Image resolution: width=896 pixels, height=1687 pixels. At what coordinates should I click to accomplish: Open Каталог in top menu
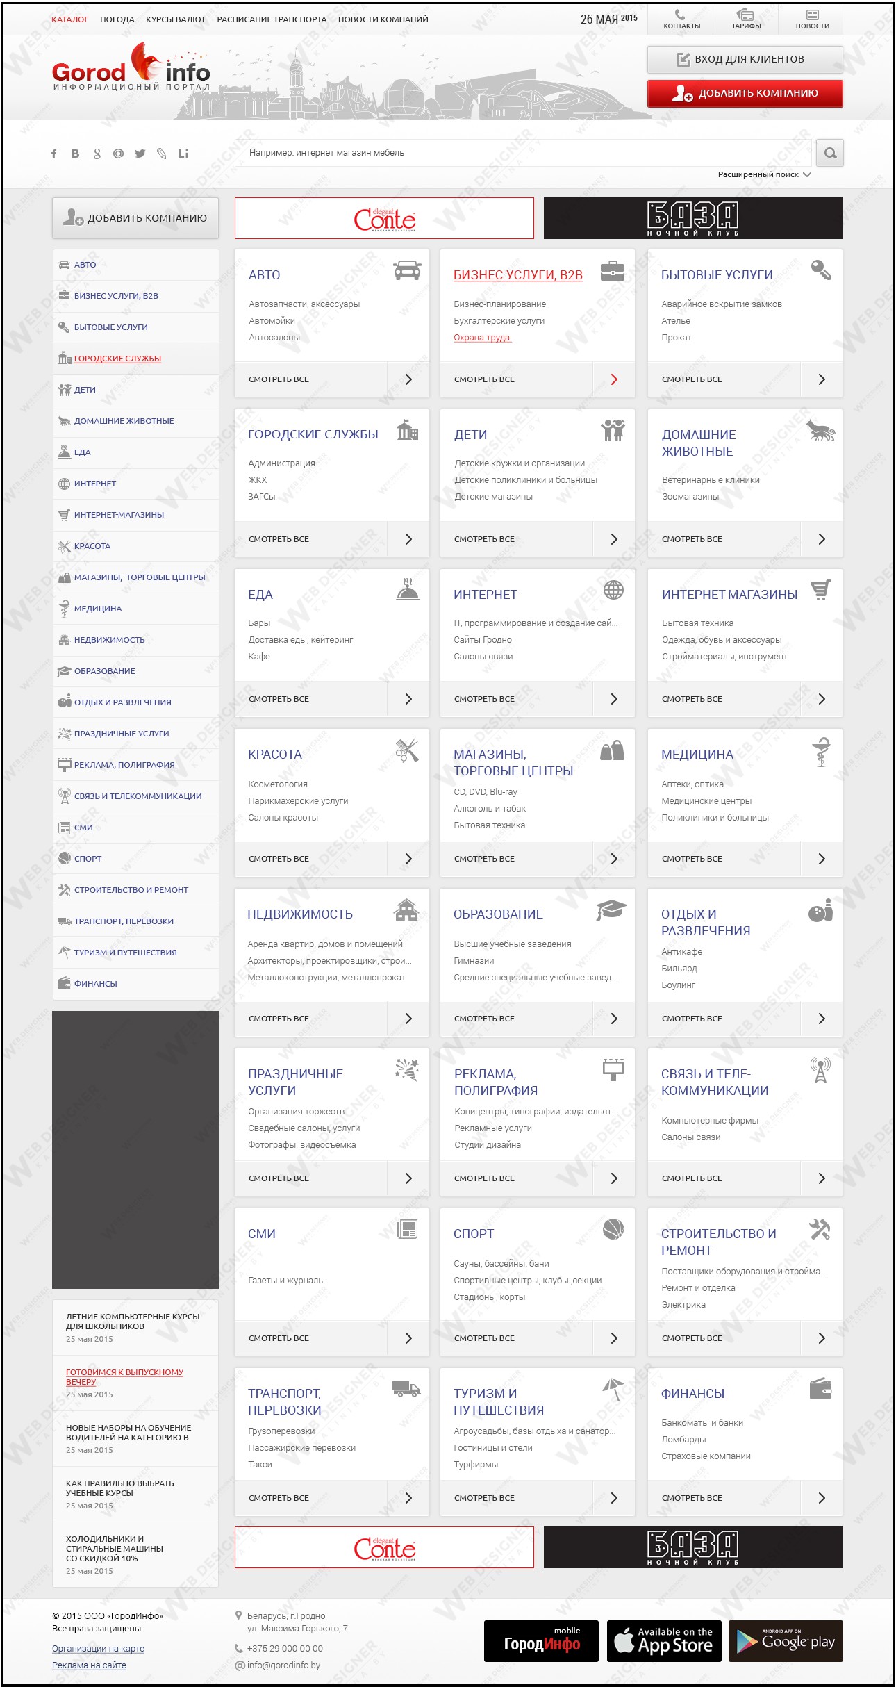pyautogui.click(x=70, y=19)
